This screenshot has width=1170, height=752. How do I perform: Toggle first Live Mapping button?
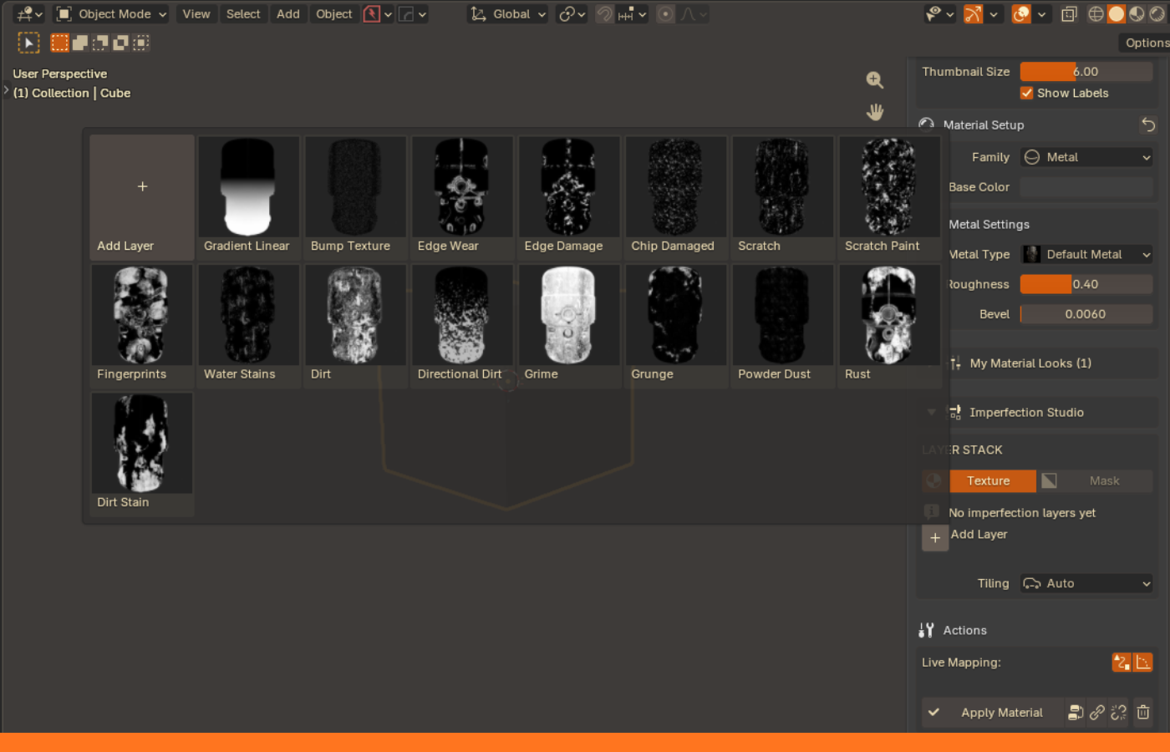[1122, 663]
